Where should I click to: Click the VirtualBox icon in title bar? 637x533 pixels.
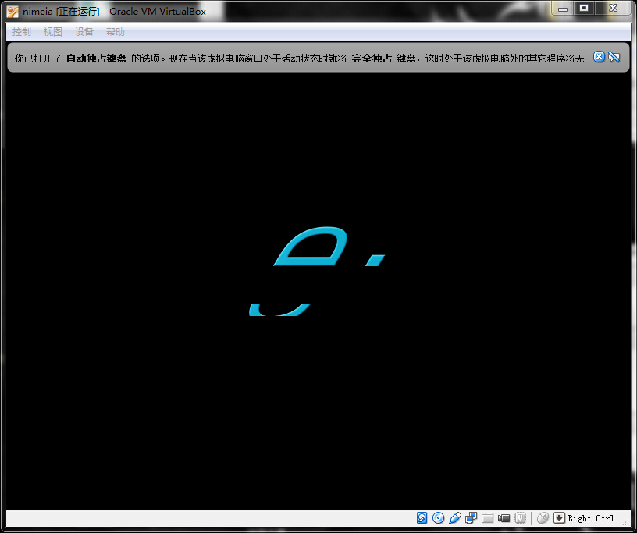12,12
